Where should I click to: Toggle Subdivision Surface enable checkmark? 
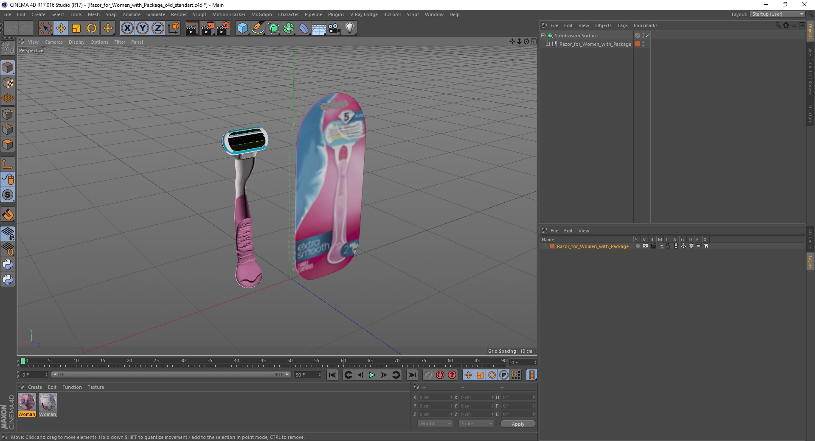(x=647, y=36)
